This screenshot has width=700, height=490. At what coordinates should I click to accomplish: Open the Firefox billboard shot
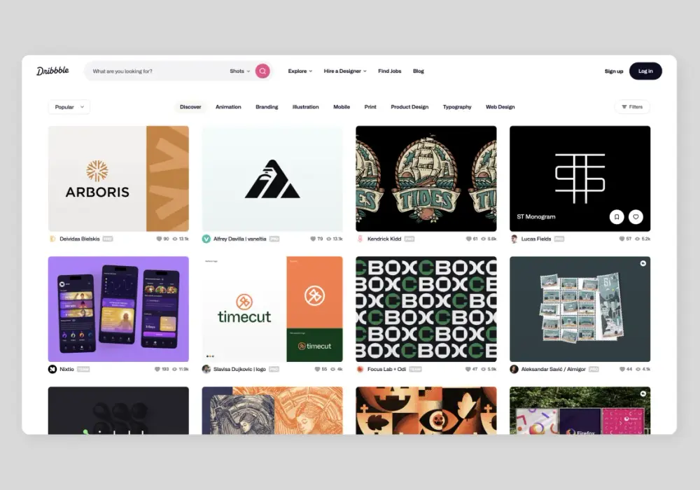pos(580,411)
